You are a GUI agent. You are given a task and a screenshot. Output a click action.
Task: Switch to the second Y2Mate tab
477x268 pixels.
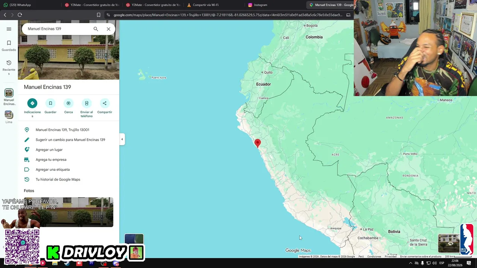click(x=153, y=5)
